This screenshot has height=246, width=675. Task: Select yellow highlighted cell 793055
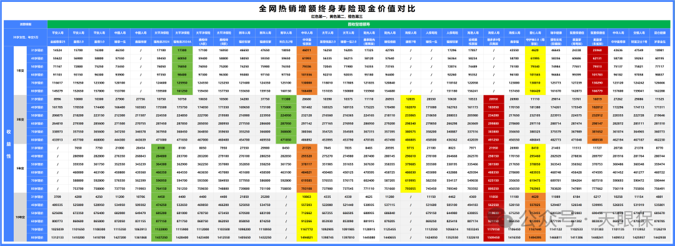click(411, 188)
